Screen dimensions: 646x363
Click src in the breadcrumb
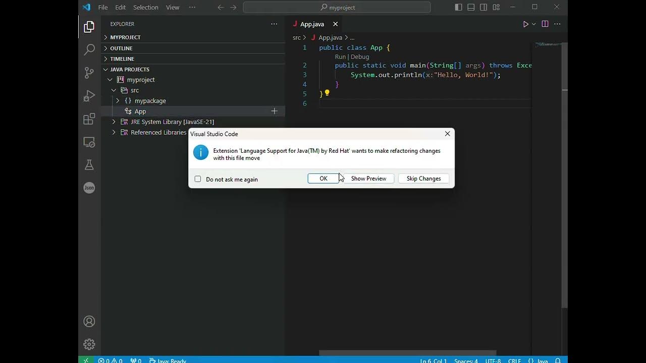tap(297, 38)
